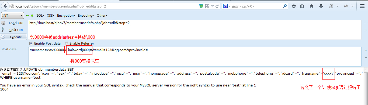Open dropdown arrow next to 福 icon
368x105 pixels.
tap(338, 6)
